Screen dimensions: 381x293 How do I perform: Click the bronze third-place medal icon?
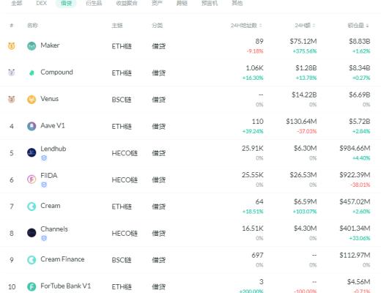pos(12,99)
